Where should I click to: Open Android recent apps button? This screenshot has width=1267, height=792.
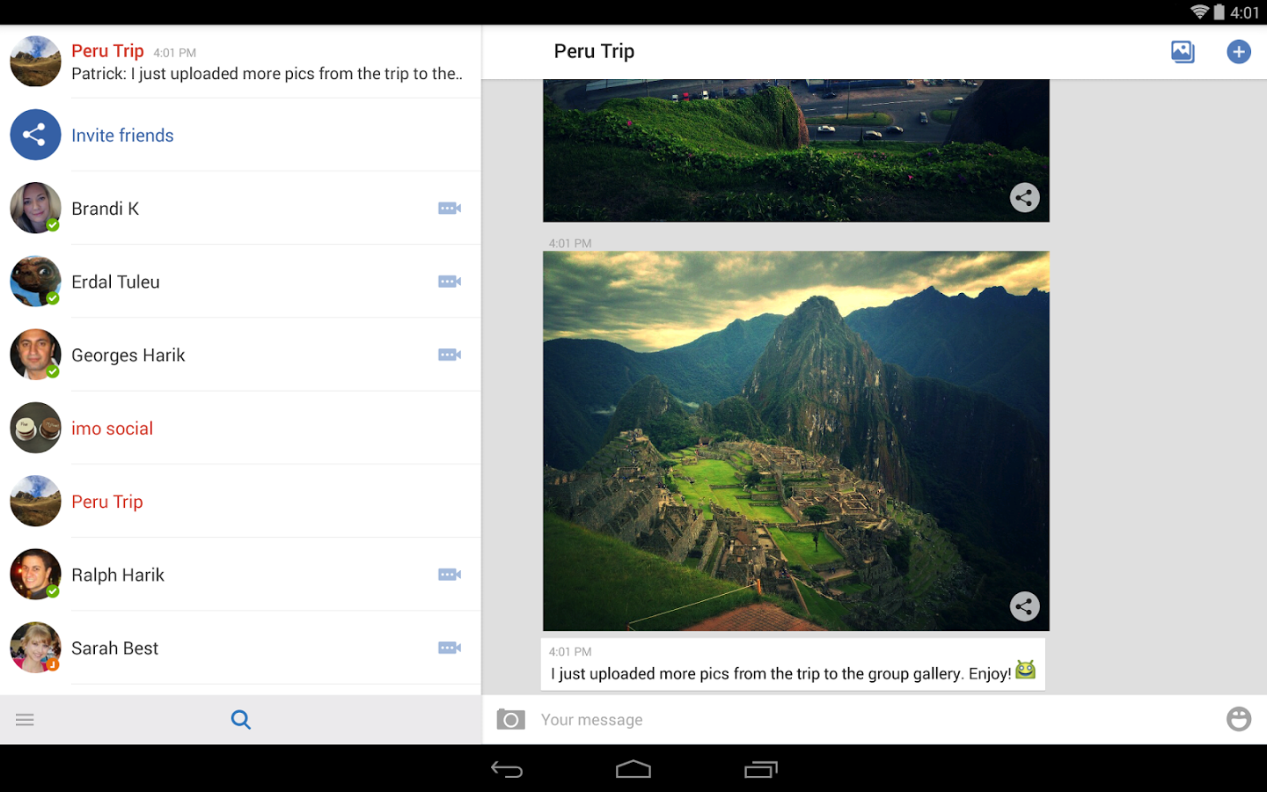761,770
